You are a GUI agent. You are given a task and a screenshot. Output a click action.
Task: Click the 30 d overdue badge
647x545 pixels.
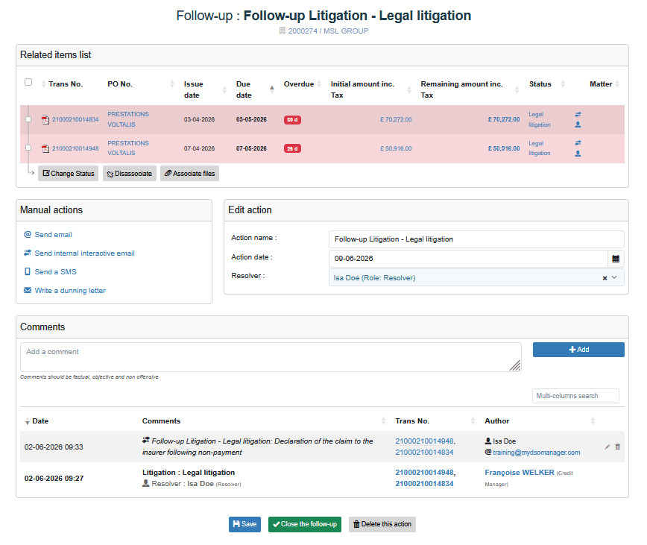292,120
